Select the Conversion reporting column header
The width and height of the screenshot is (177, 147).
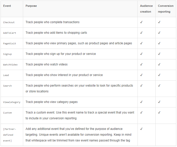click(x=166, y=9)
